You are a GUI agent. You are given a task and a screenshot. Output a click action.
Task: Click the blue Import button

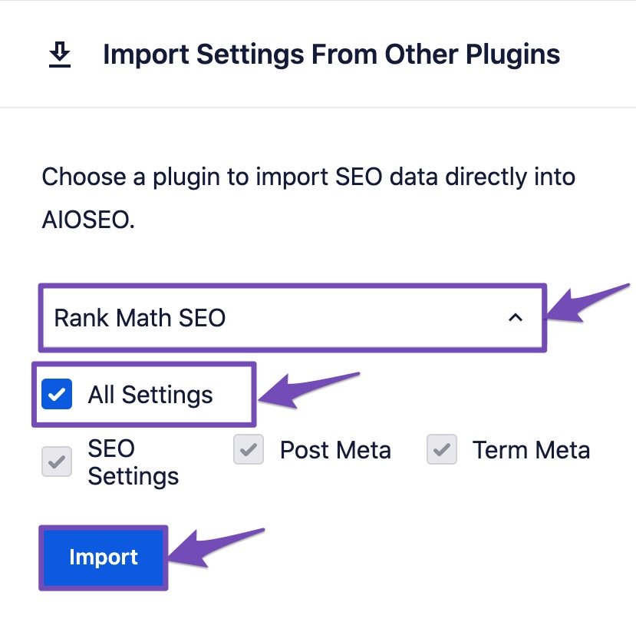click(x=103, y=557)
